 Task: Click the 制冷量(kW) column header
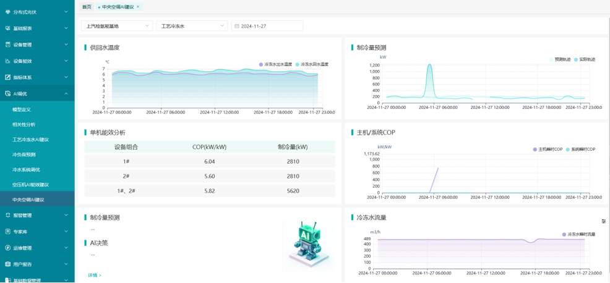(293, 147)
